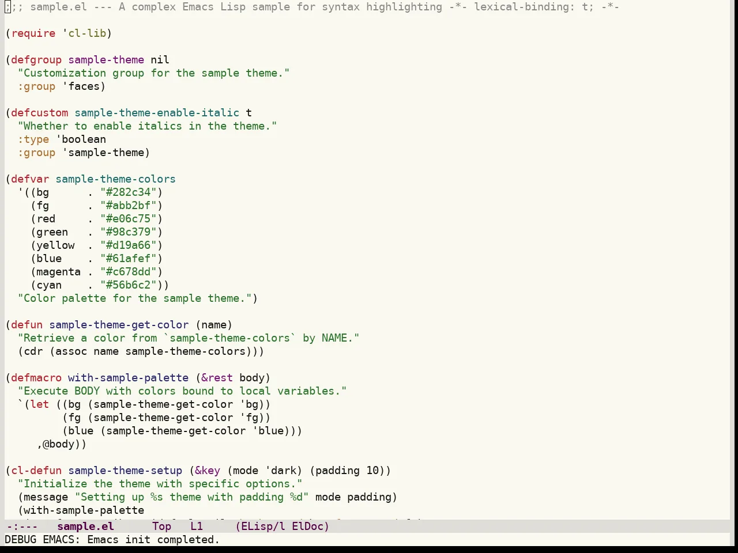Click sample-theme-enable-italic variable name
The image size is (738, 553).
tap(157, 113)
